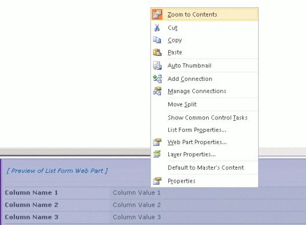Choose Zoom to Contents menu entry
The width and height of the screenshot is (306, 225).
204,15
